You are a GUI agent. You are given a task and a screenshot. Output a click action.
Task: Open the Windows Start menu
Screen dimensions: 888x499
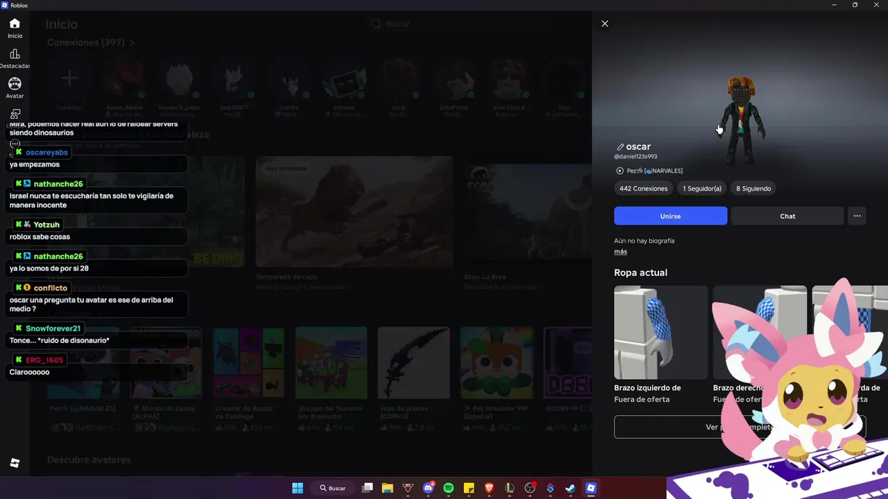[x=297, y=488]
